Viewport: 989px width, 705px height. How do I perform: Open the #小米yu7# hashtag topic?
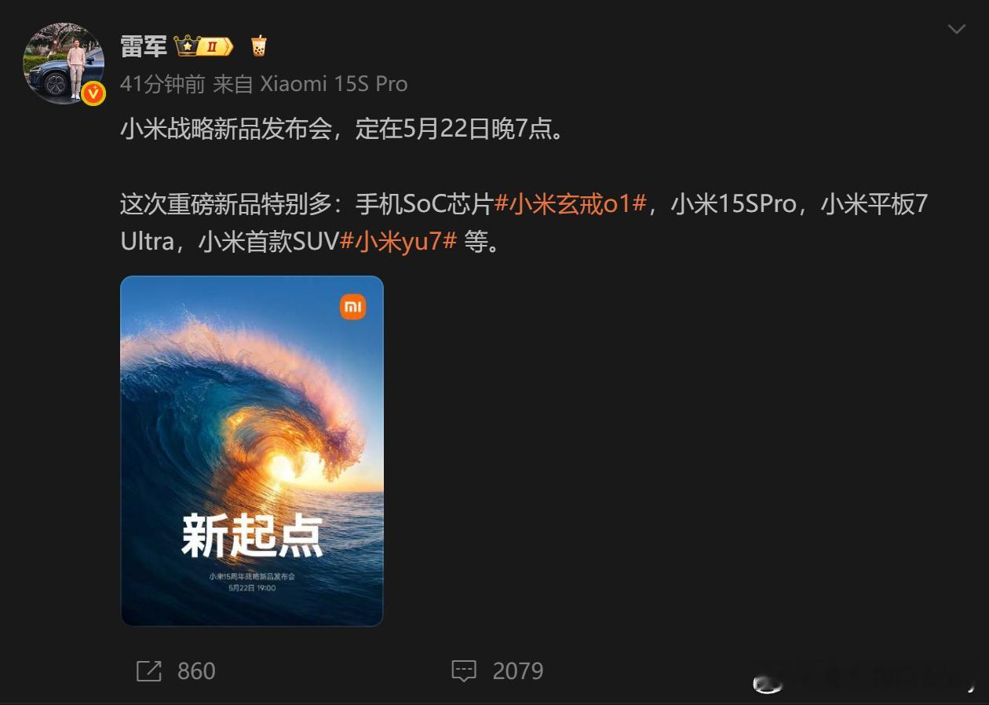click(399, 241)
